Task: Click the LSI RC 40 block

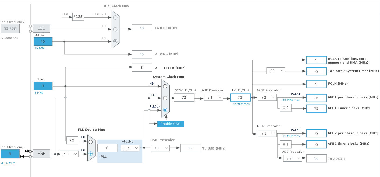Action: [43, 41]
